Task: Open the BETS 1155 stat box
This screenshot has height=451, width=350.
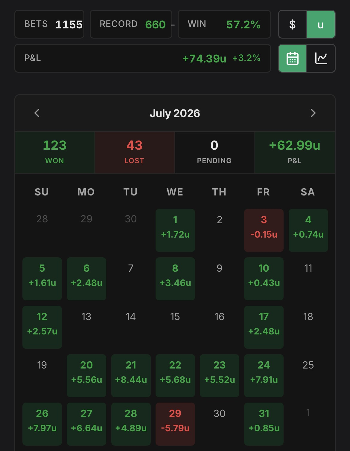Action: [x=49, y=24]
